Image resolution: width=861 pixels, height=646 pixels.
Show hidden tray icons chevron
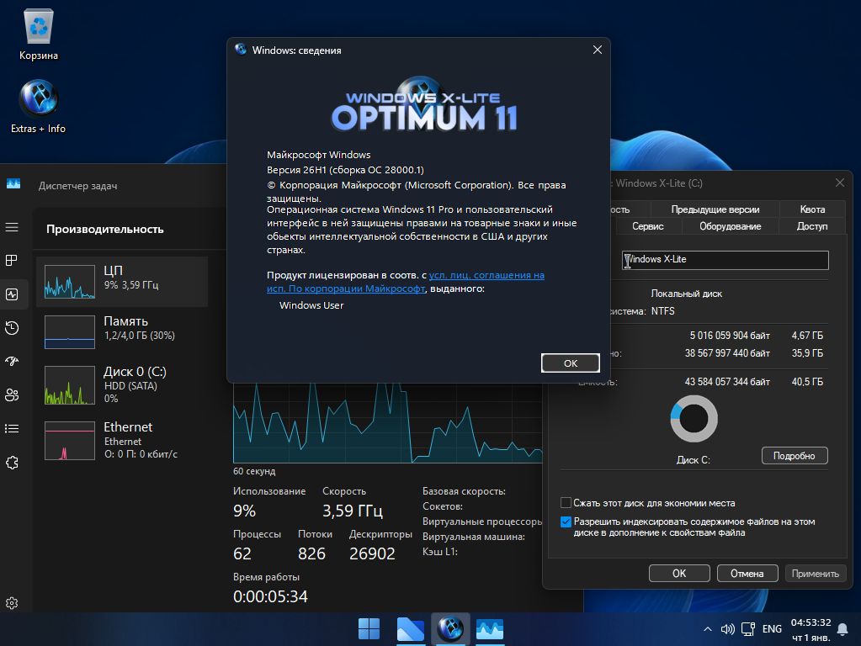tap(708, 629)
